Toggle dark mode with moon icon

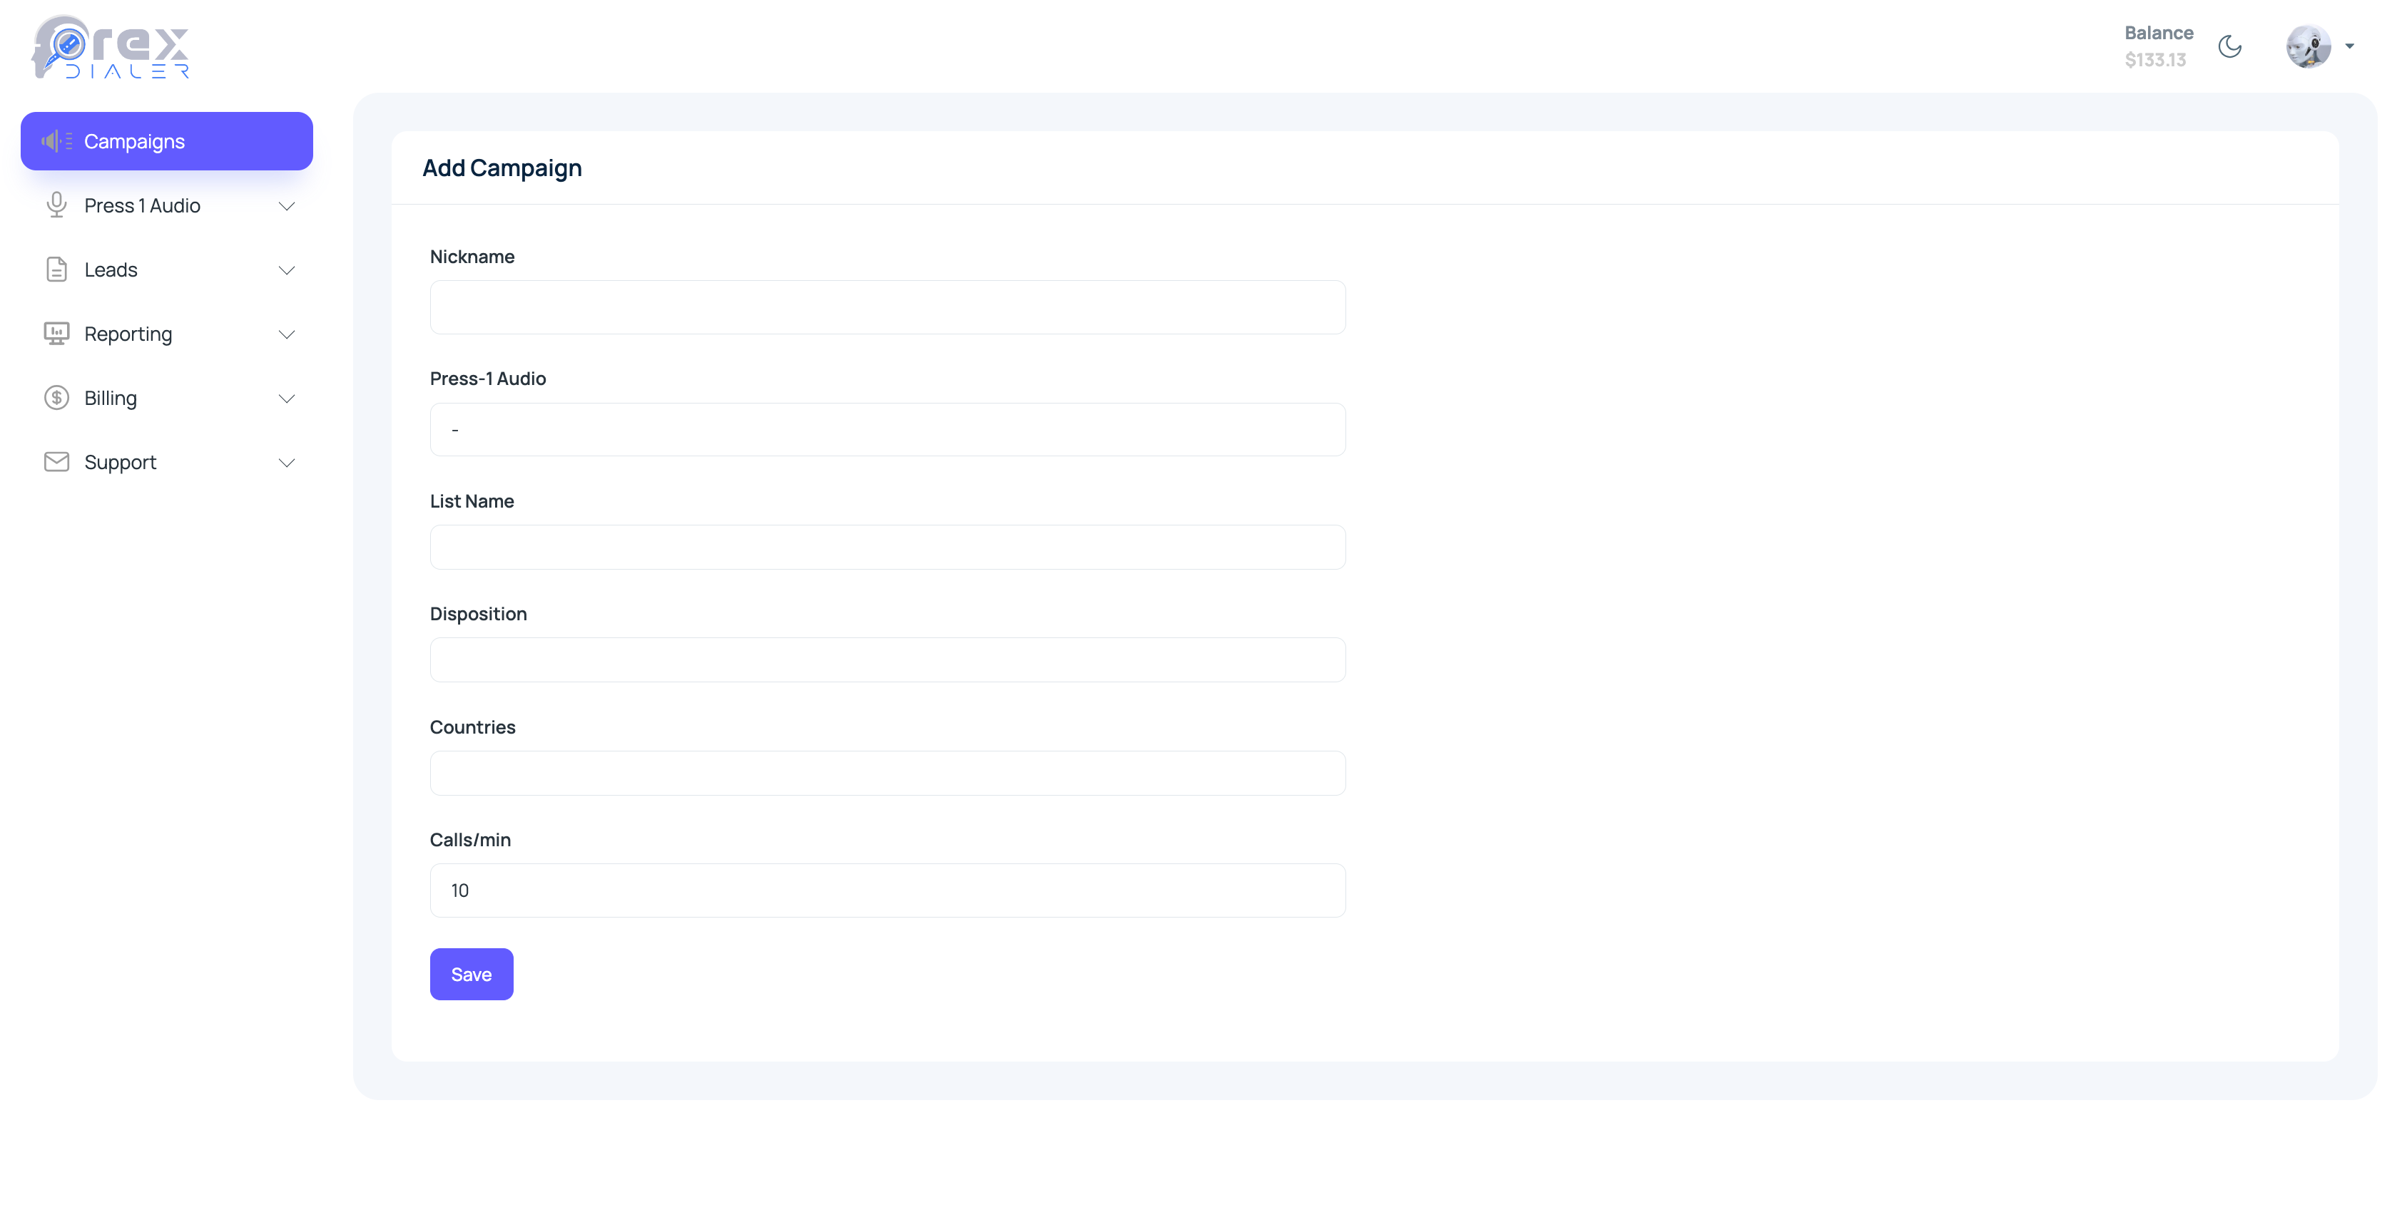coord(2229,46)
